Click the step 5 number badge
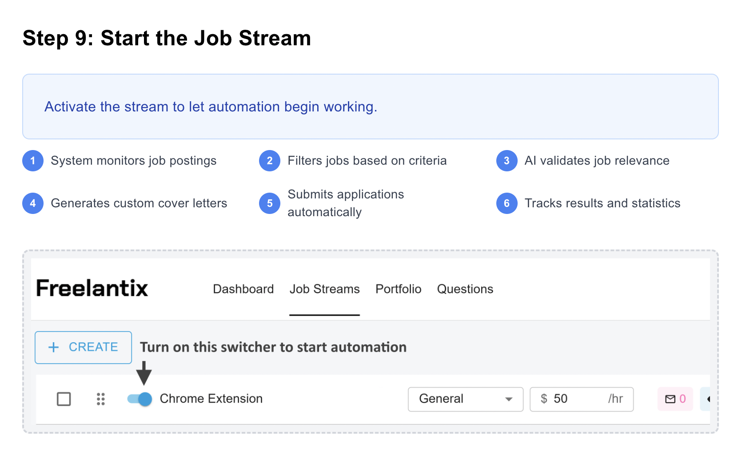This screenshot has height=451, width=742. pyautogui.click(x=270, y=203)
